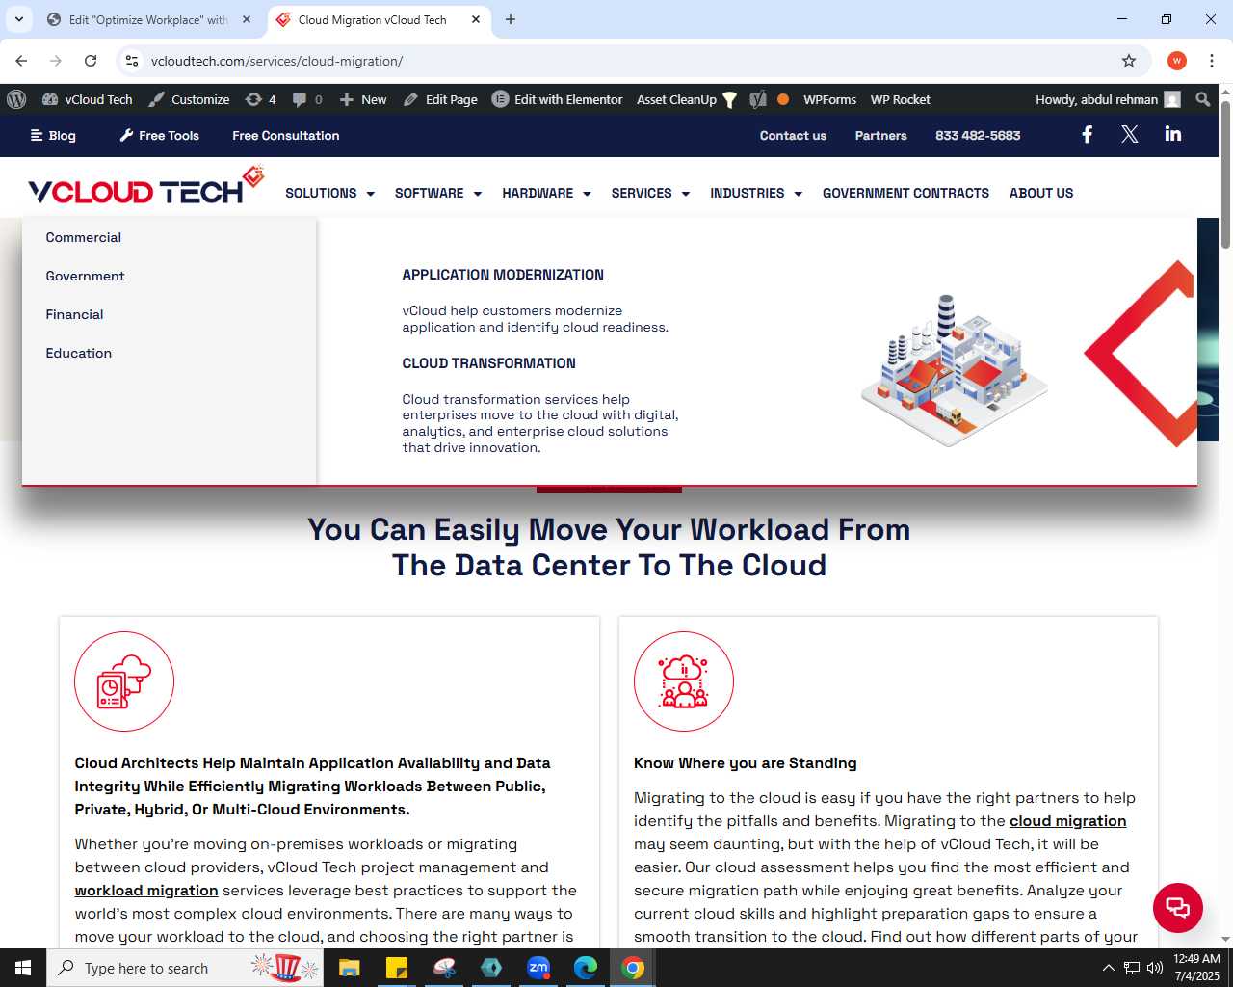The height and width of the screenshot is (987, 1233).
Task: Click phone number 833 482-5683
Action: [x=978, y=136]
